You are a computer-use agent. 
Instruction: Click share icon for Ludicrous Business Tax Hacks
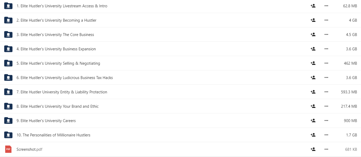pyautogui.click(x=313, y=77)
